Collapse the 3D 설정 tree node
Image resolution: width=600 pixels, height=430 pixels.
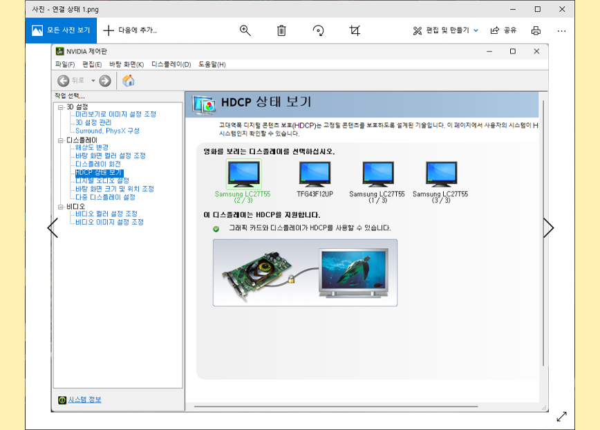coord(60,107)
